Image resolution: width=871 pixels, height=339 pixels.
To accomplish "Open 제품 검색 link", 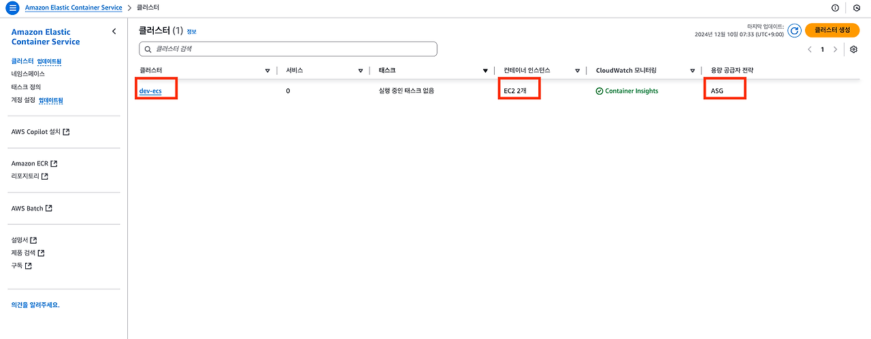I will tap(24, 253).
